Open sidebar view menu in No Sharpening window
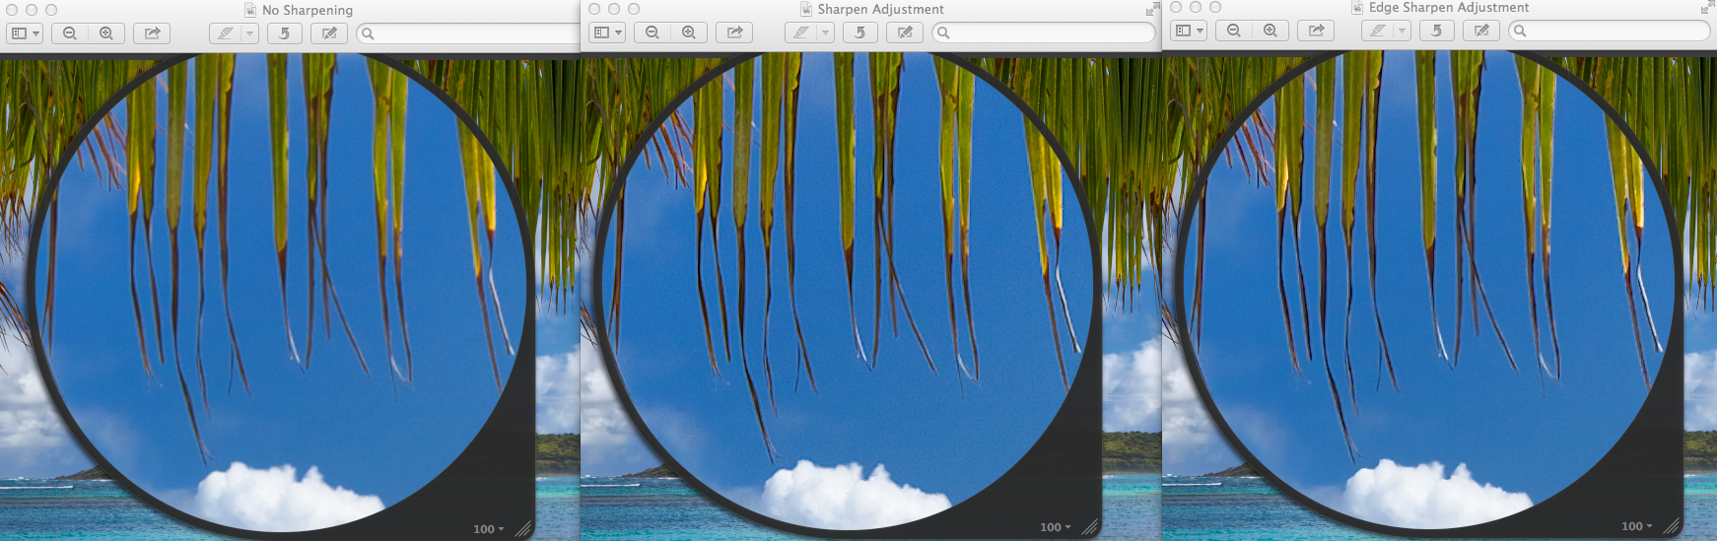 click(25, 34)
